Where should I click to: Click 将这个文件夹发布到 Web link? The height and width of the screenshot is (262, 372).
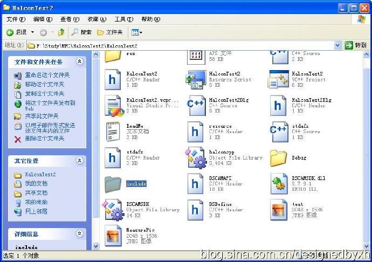click(50, 106)
